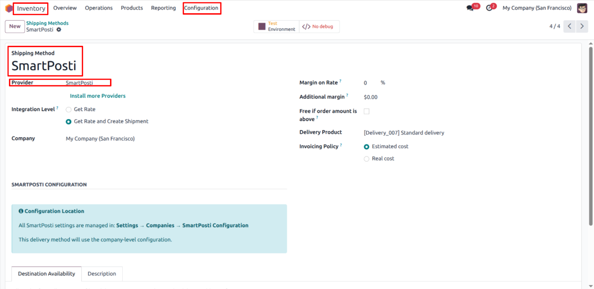Click the user avatar picture
Image resolution: width=594 pixels, height=289 pixels.
coord(582,8)
